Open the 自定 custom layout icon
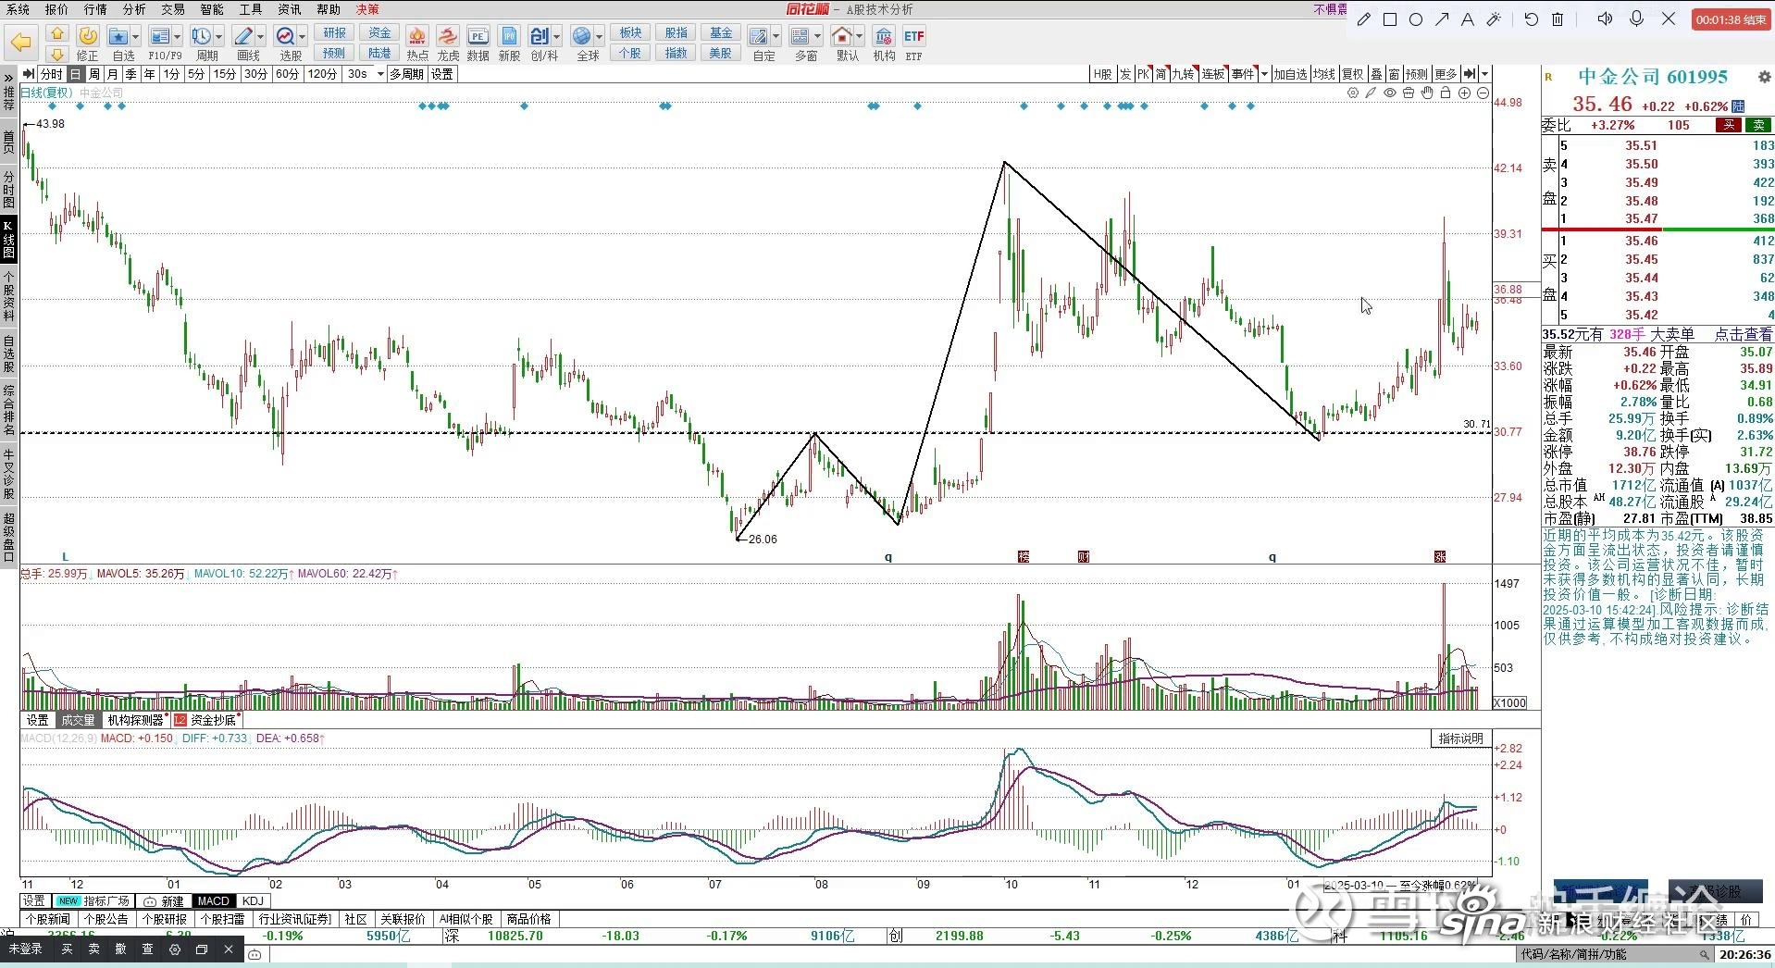The width and height of the screenshot is (1775, 968). click(x=758, y=36)
